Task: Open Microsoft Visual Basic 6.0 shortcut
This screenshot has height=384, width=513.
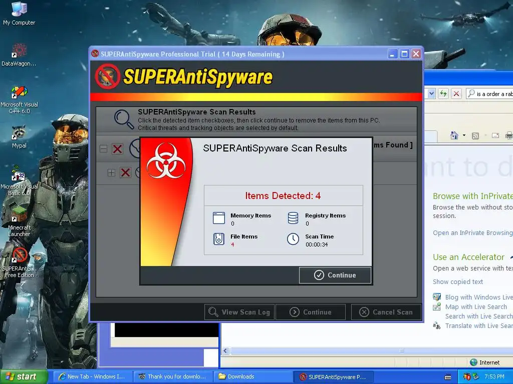Action: 19,181
